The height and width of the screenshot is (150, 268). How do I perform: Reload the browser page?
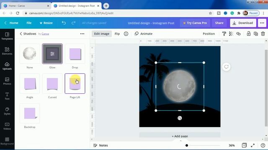18,13
